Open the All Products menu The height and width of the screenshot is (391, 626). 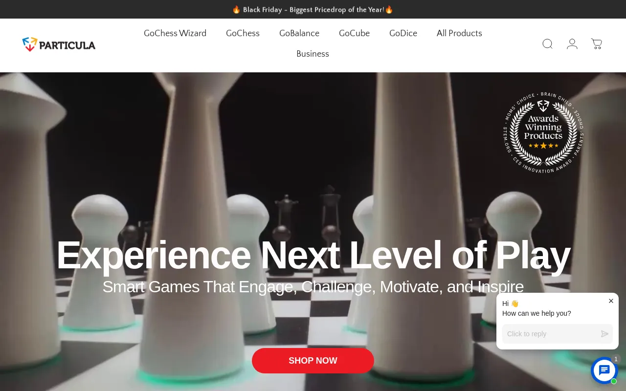click(x=459, y=33)
